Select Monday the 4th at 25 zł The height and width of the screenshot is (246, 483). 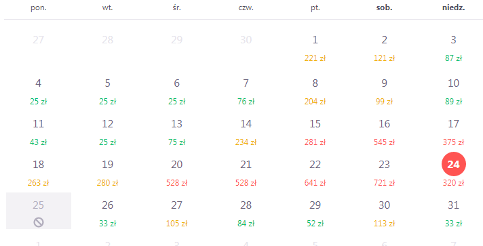39,91
